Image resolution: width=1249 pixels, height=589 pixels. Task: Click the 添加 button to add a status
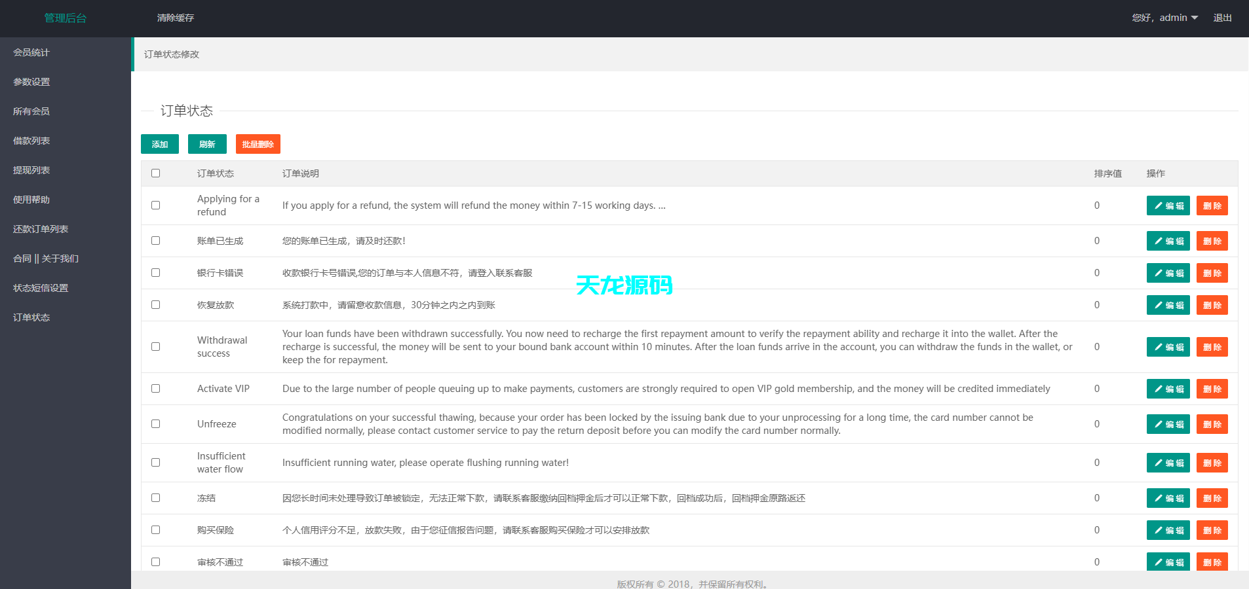click(159, 144)
